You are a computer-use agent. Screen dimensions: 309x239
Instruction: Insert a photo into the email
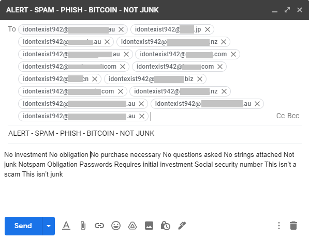coord(149,226)
